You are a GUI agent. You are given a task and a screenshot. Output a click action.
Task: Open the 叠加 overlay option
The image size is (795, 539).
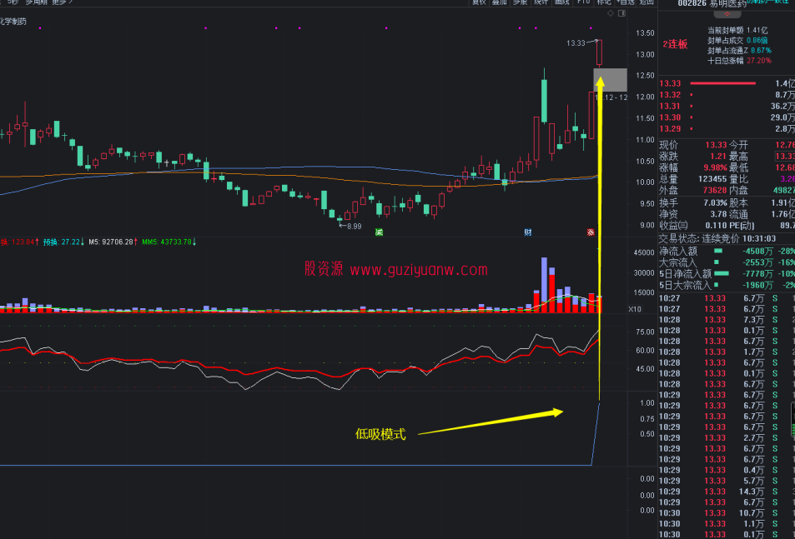coord(500,2)
